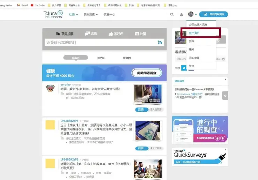Open the Toluna QuickSurveys banner
This screenshot has height=180, width=258.
coord(200,157)
